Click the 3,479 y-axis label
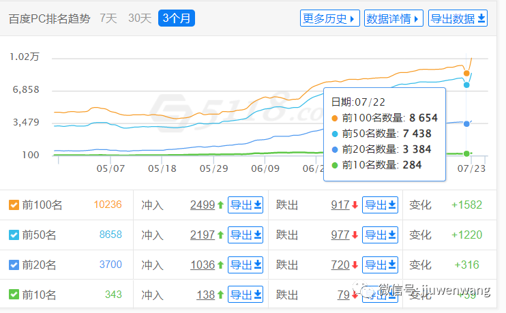Screen dimensions: 506x313 pos(26,122)
